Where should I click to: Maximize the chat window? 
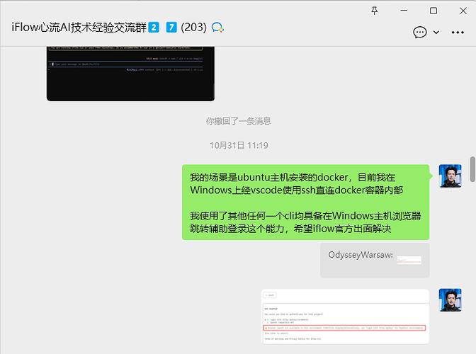click(433, 11)
